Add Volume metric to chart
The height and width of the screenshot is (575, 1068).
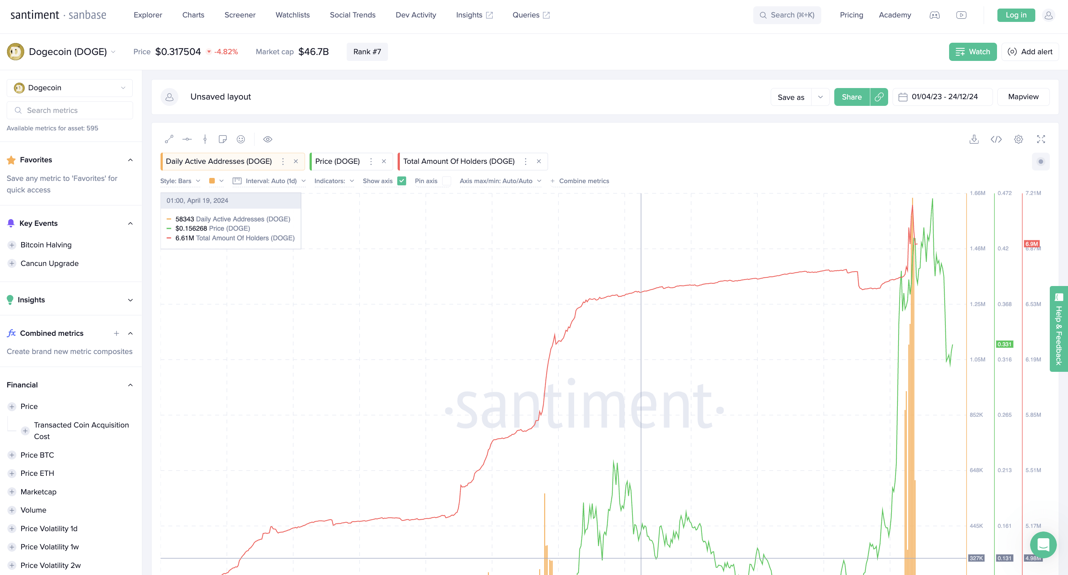12,510
